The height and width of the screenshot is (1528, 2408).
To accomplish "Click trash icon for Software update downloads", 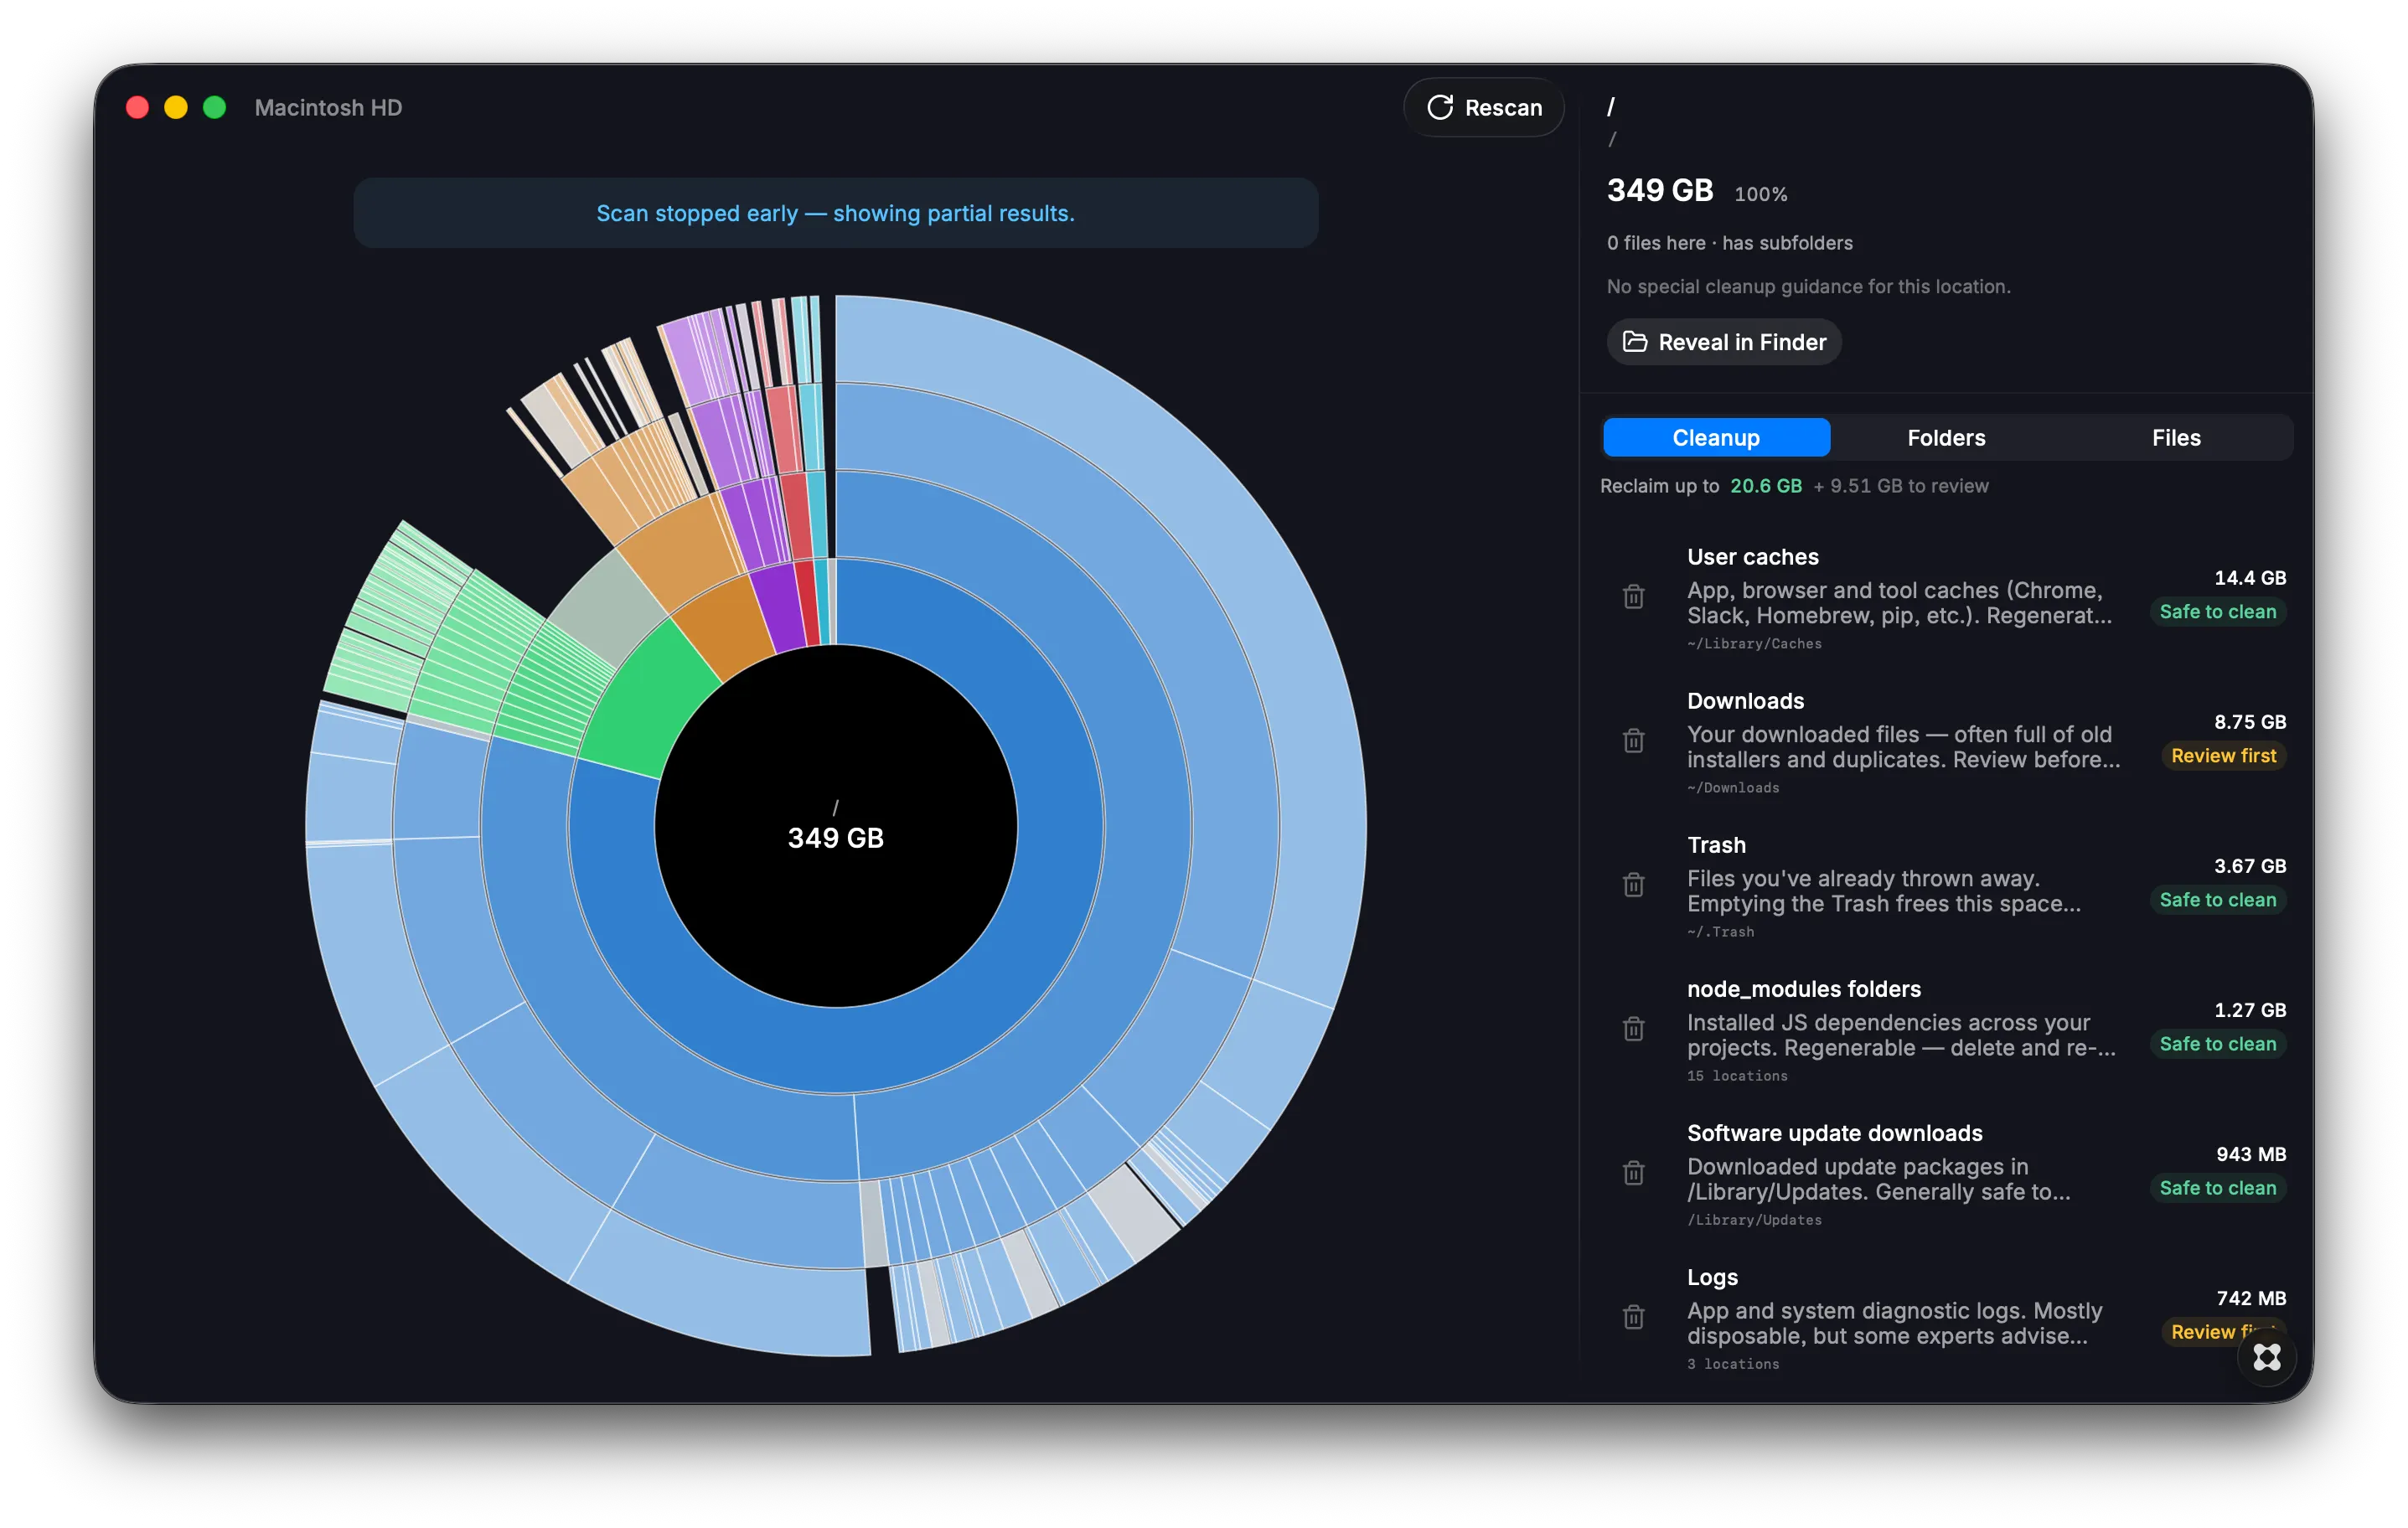I will point(1633,1173).
